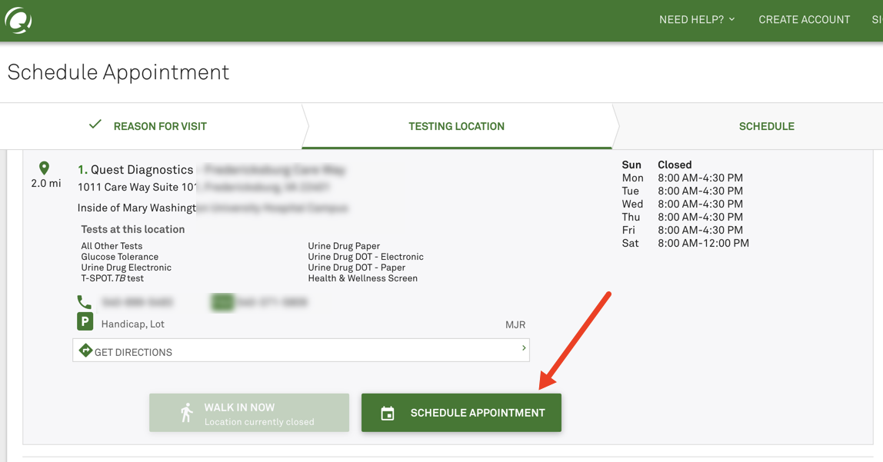Open the NEED HELP? dropdown menu
This screenshot has height=462, width=883.
click(697, 19)
